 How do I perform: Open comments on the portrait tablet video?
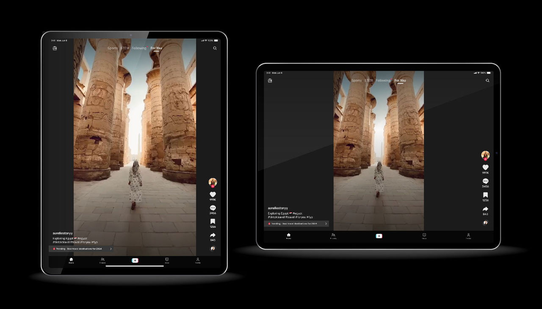pos(213,208)
